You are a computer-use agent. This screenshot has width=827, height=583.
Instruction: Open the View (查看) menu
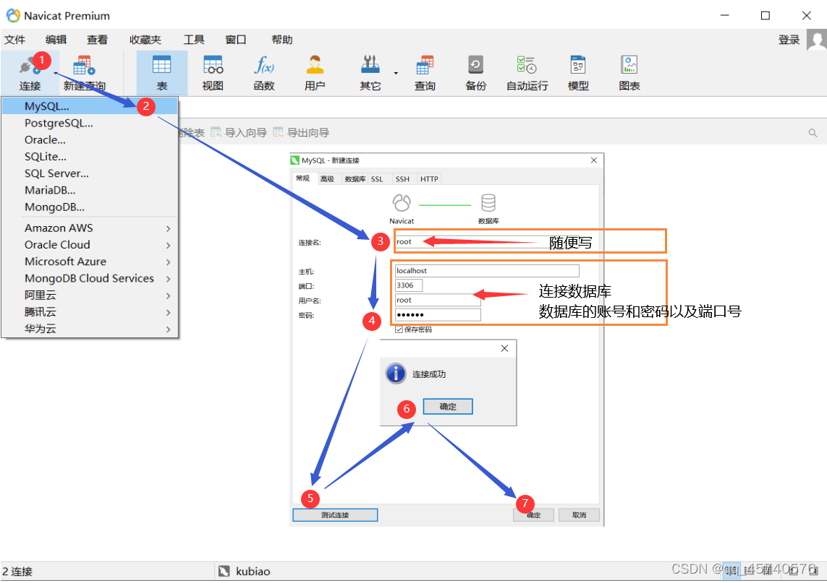97,40
